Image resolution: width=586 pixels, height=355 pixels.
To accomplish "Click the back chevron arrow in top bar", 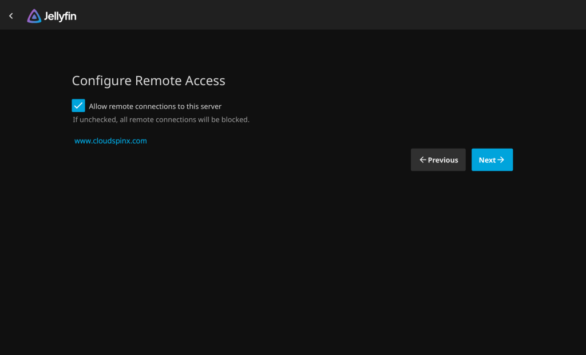I will click(11, 15).
